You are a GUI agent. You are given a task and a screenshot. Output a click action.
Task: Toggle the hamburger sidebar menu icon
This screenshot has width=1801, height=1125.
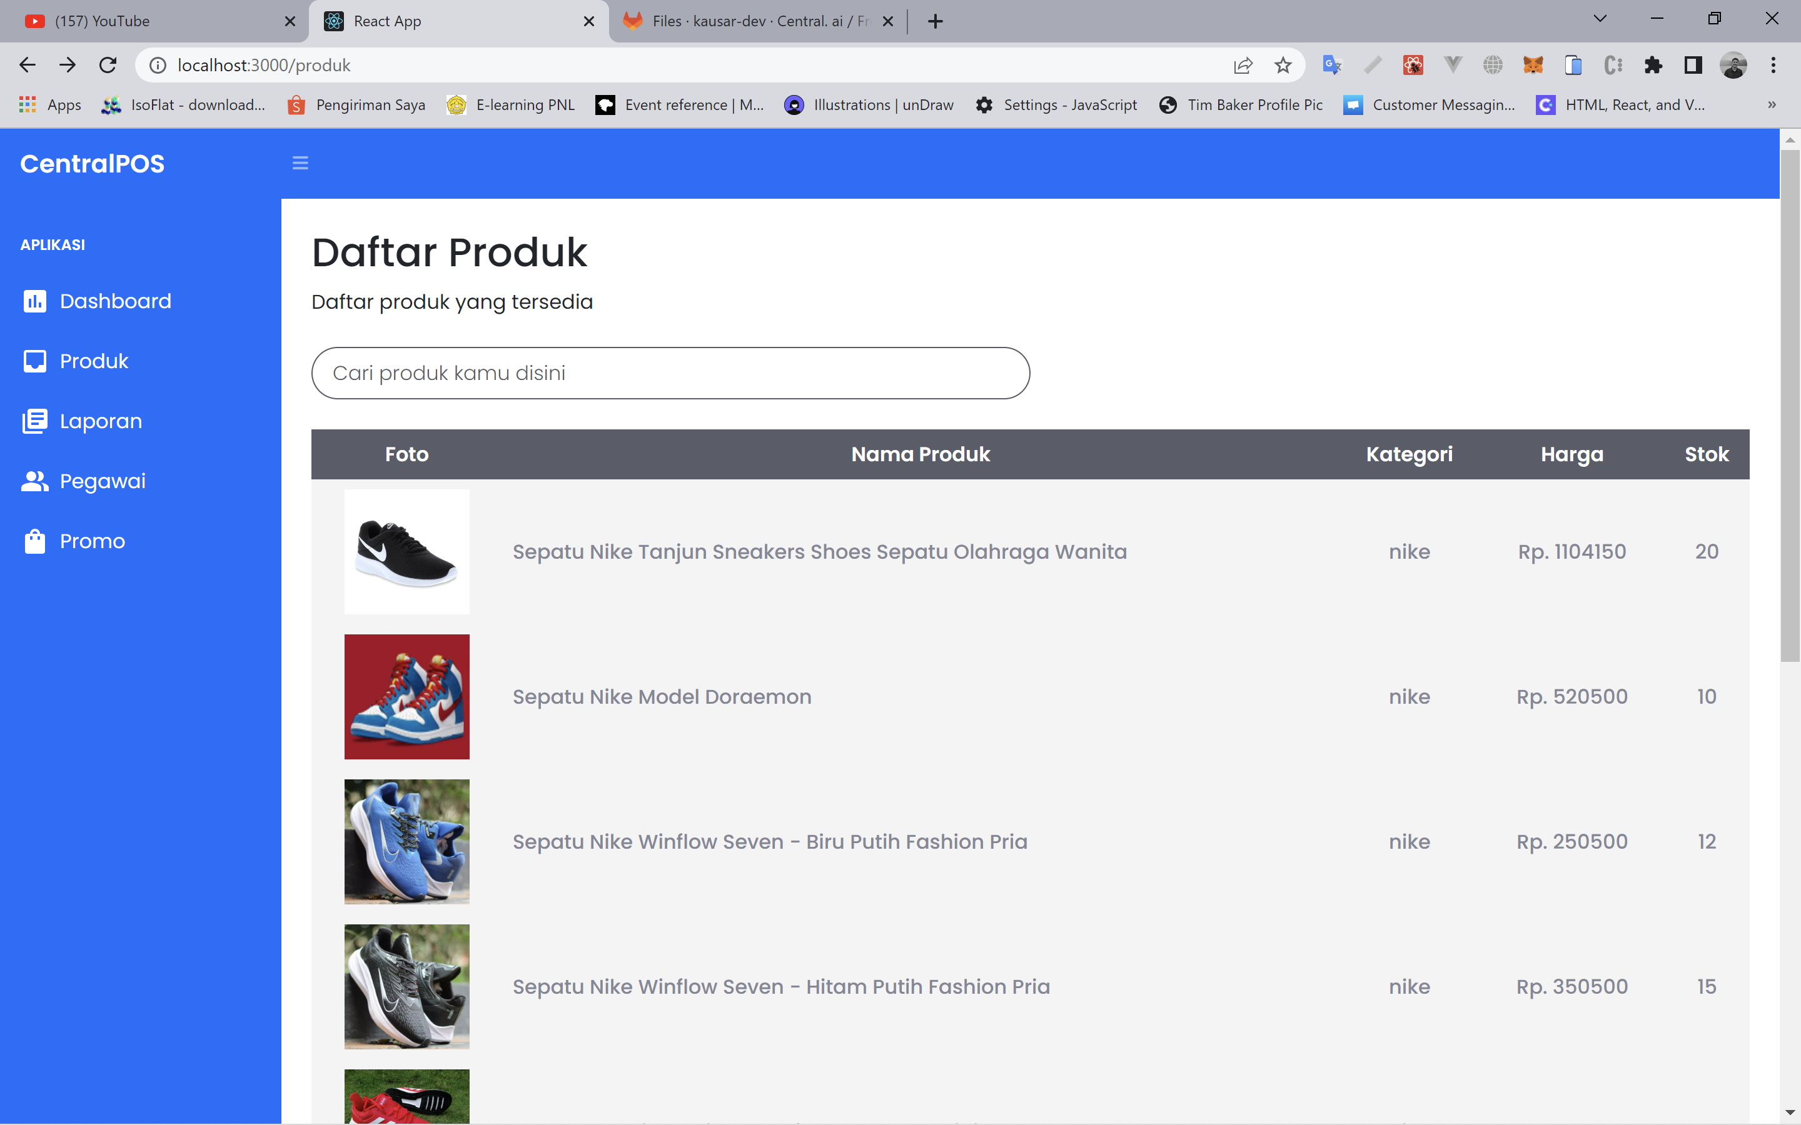coord(300,163)
